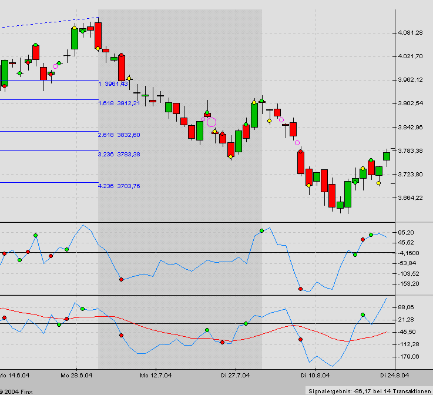The width and height of the screenshot is (433, 395).
Task: Click the large magenta circle signal marker
Action: coord(212,122)
